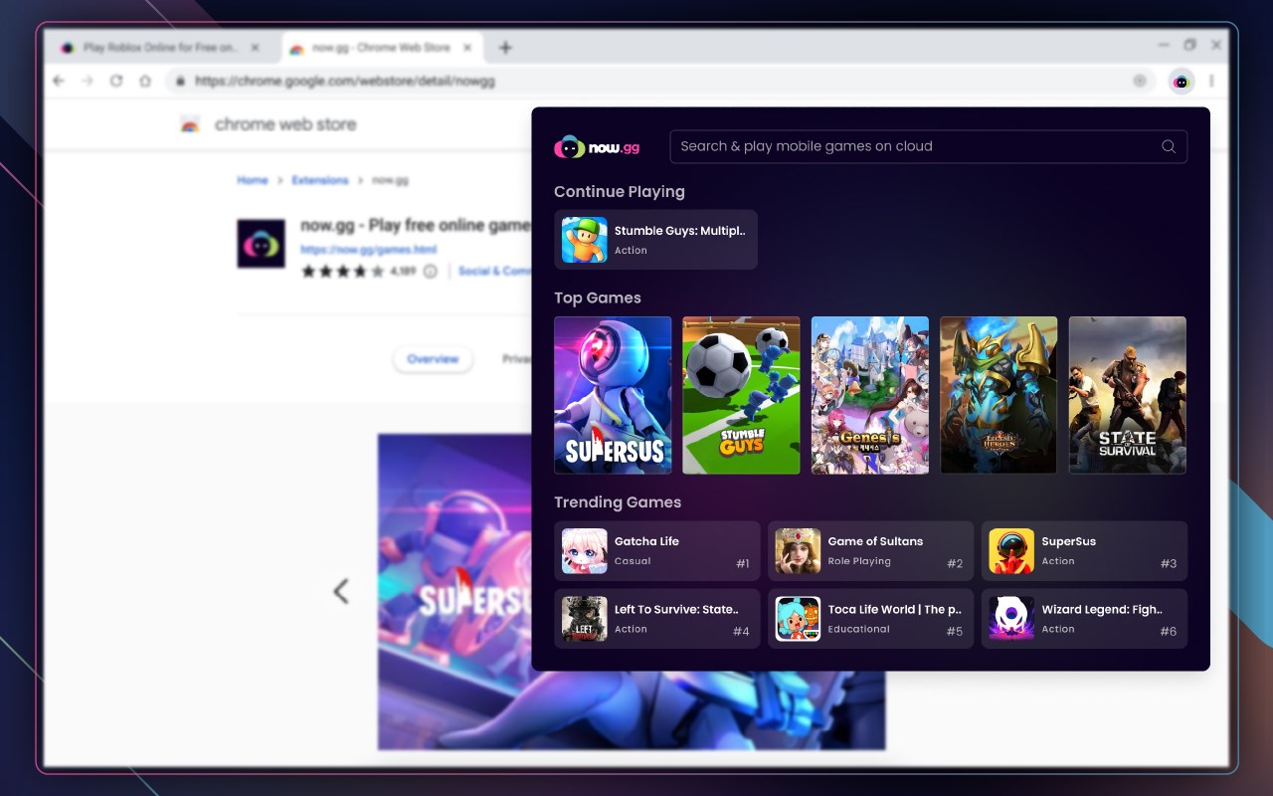Open the Toca Life World icon
1273x796 pixels.
pos(798,619)
